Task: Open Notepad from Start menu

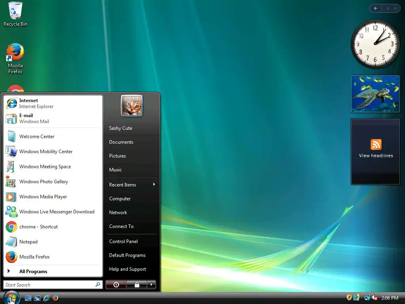Action: (53, 242)
